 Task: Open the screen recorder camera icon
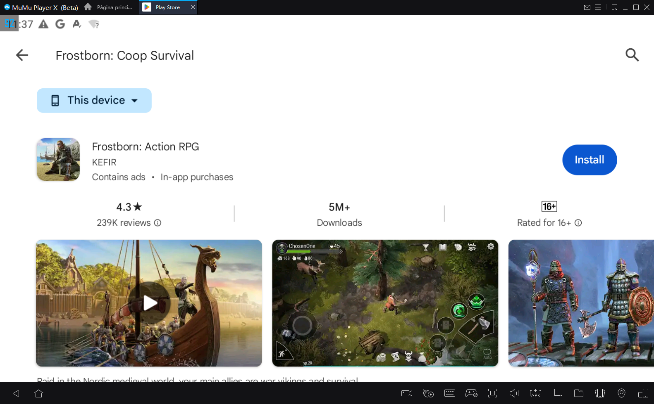(407, 393)
